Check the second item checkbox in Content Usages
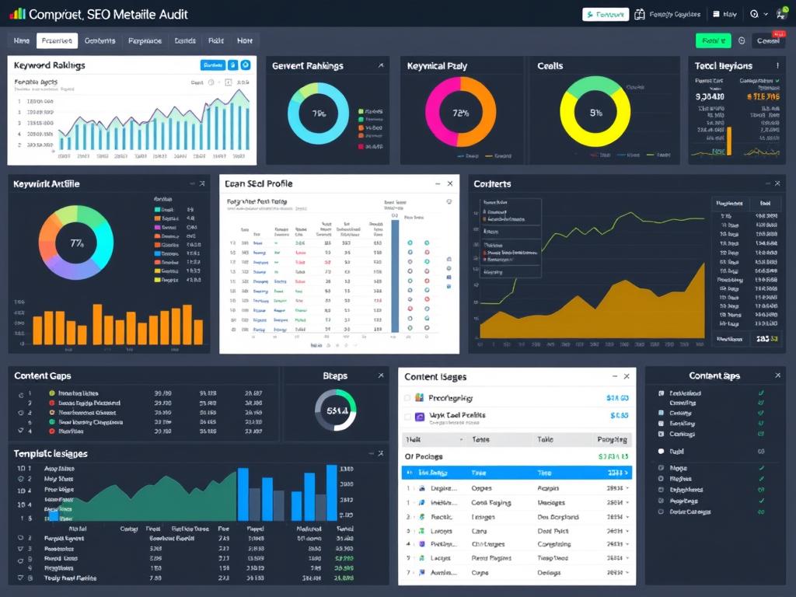Image resolution: width=796 pixels, height=597 pixels. click(407, 416)
